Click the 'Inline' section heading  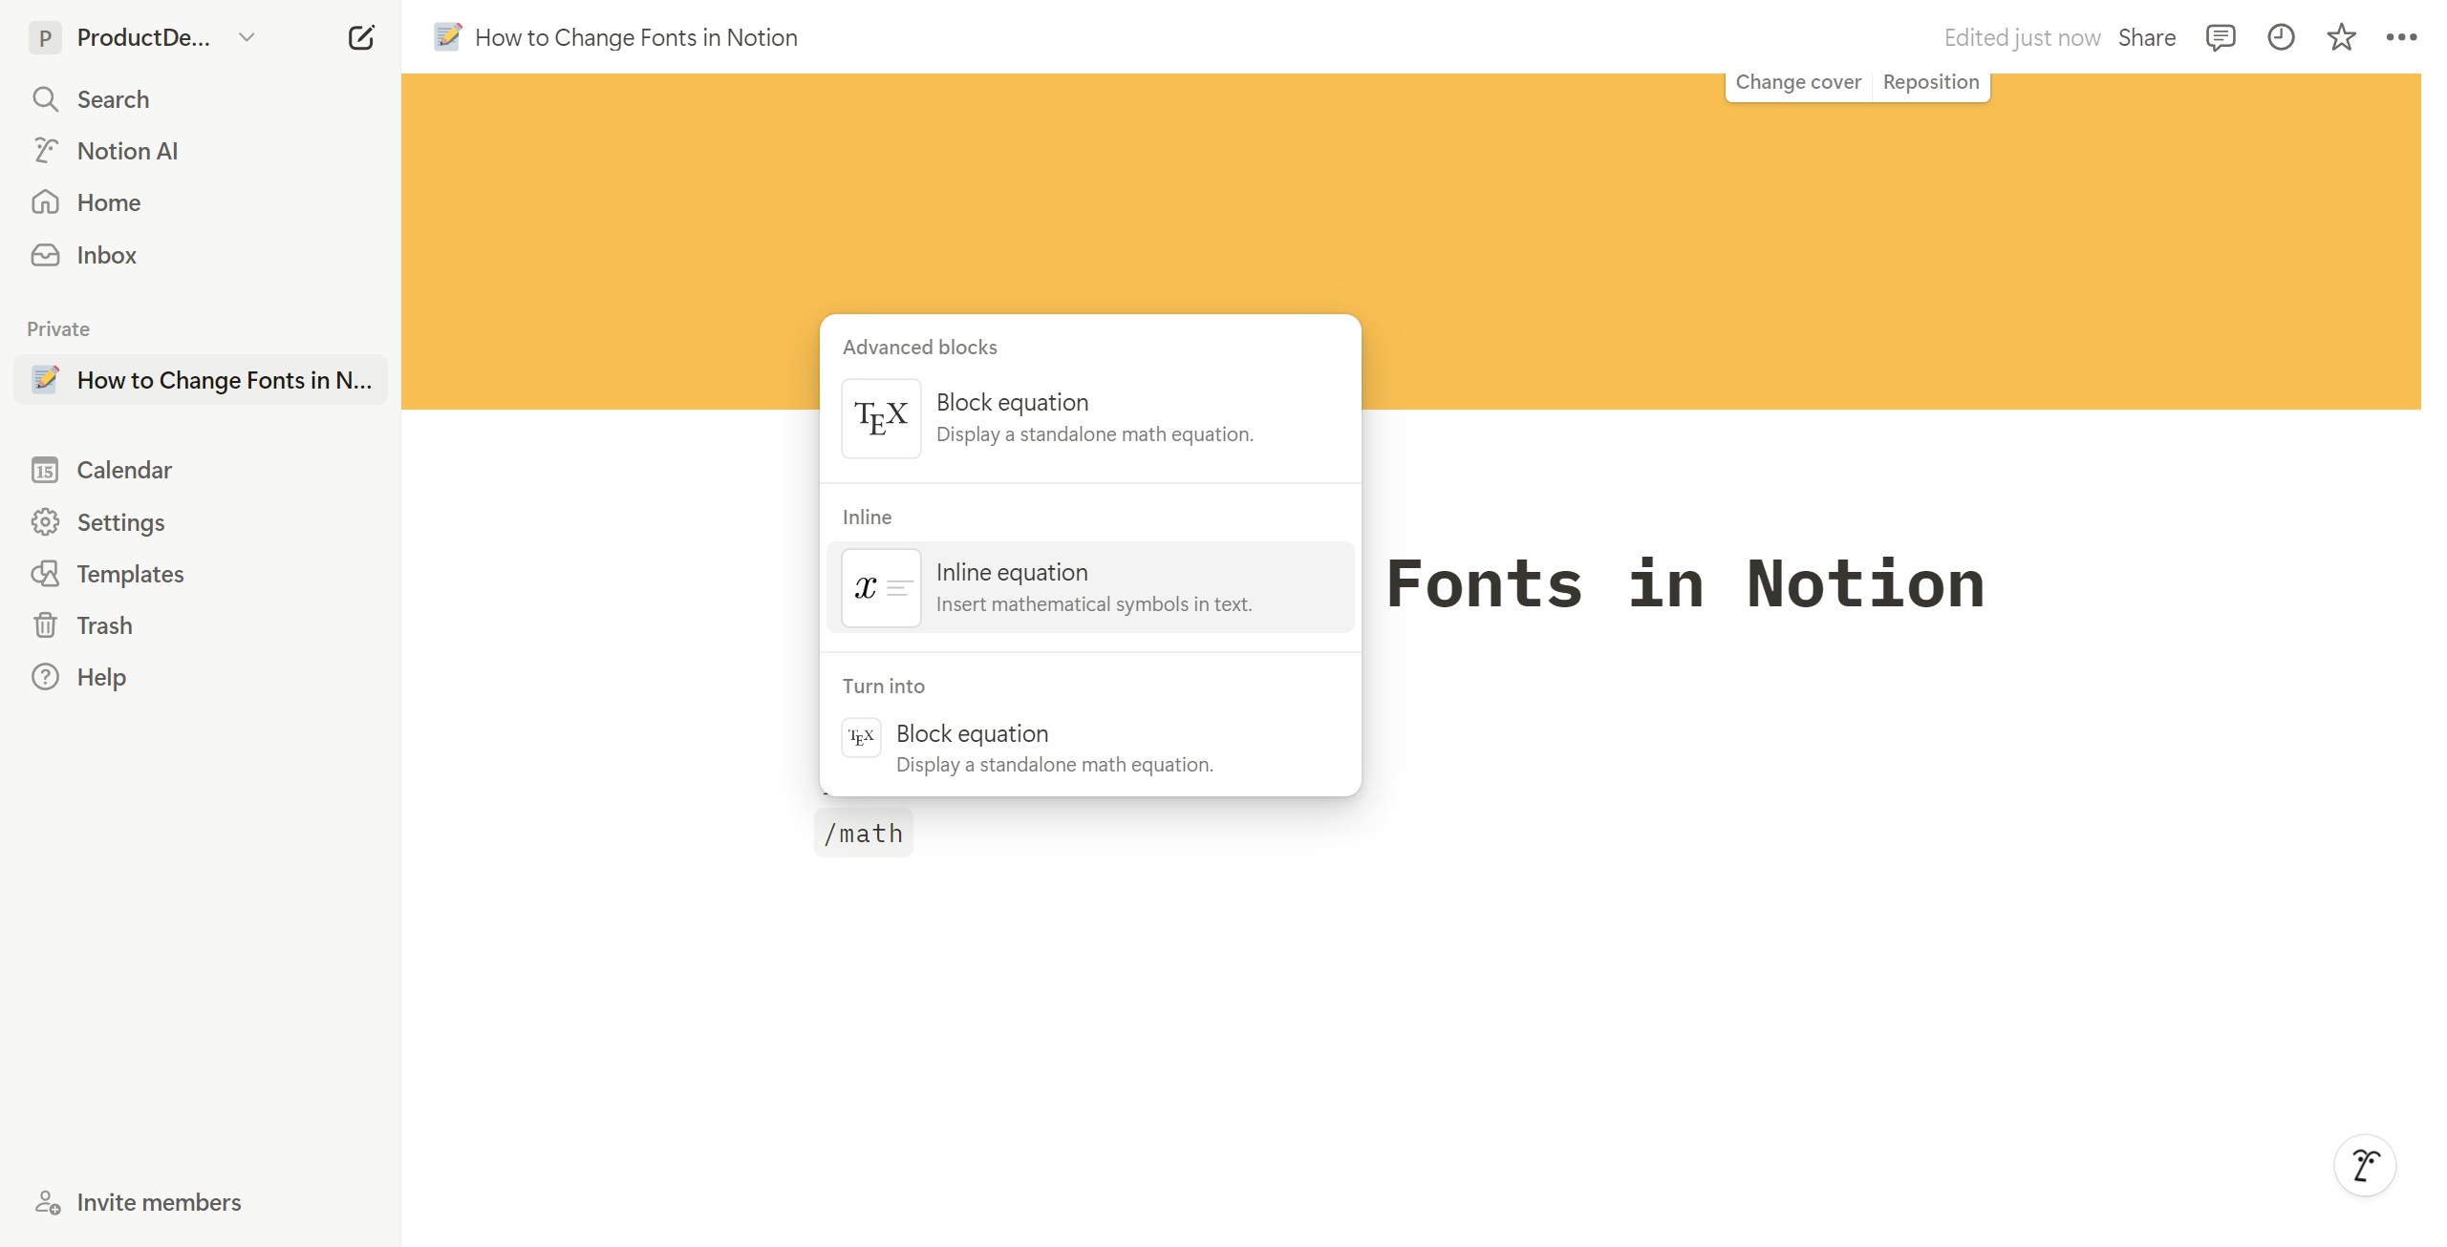[867, 518]
